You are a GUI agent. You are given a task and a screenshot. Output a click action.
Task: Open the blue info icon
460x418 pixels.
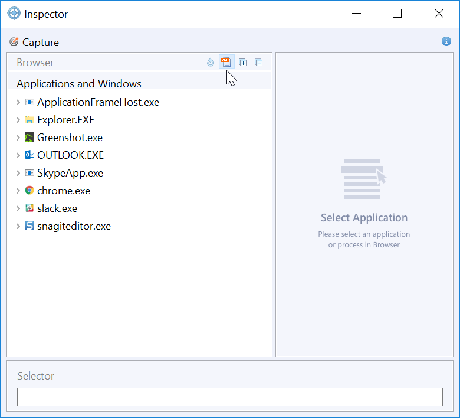click(x=446, y=41)
